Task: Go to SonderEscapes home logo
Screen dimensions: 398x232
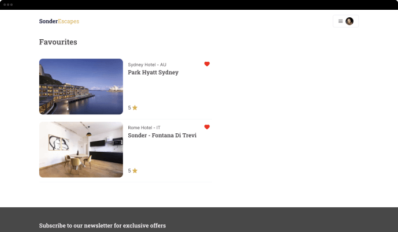Action: (x=59, y=21)
